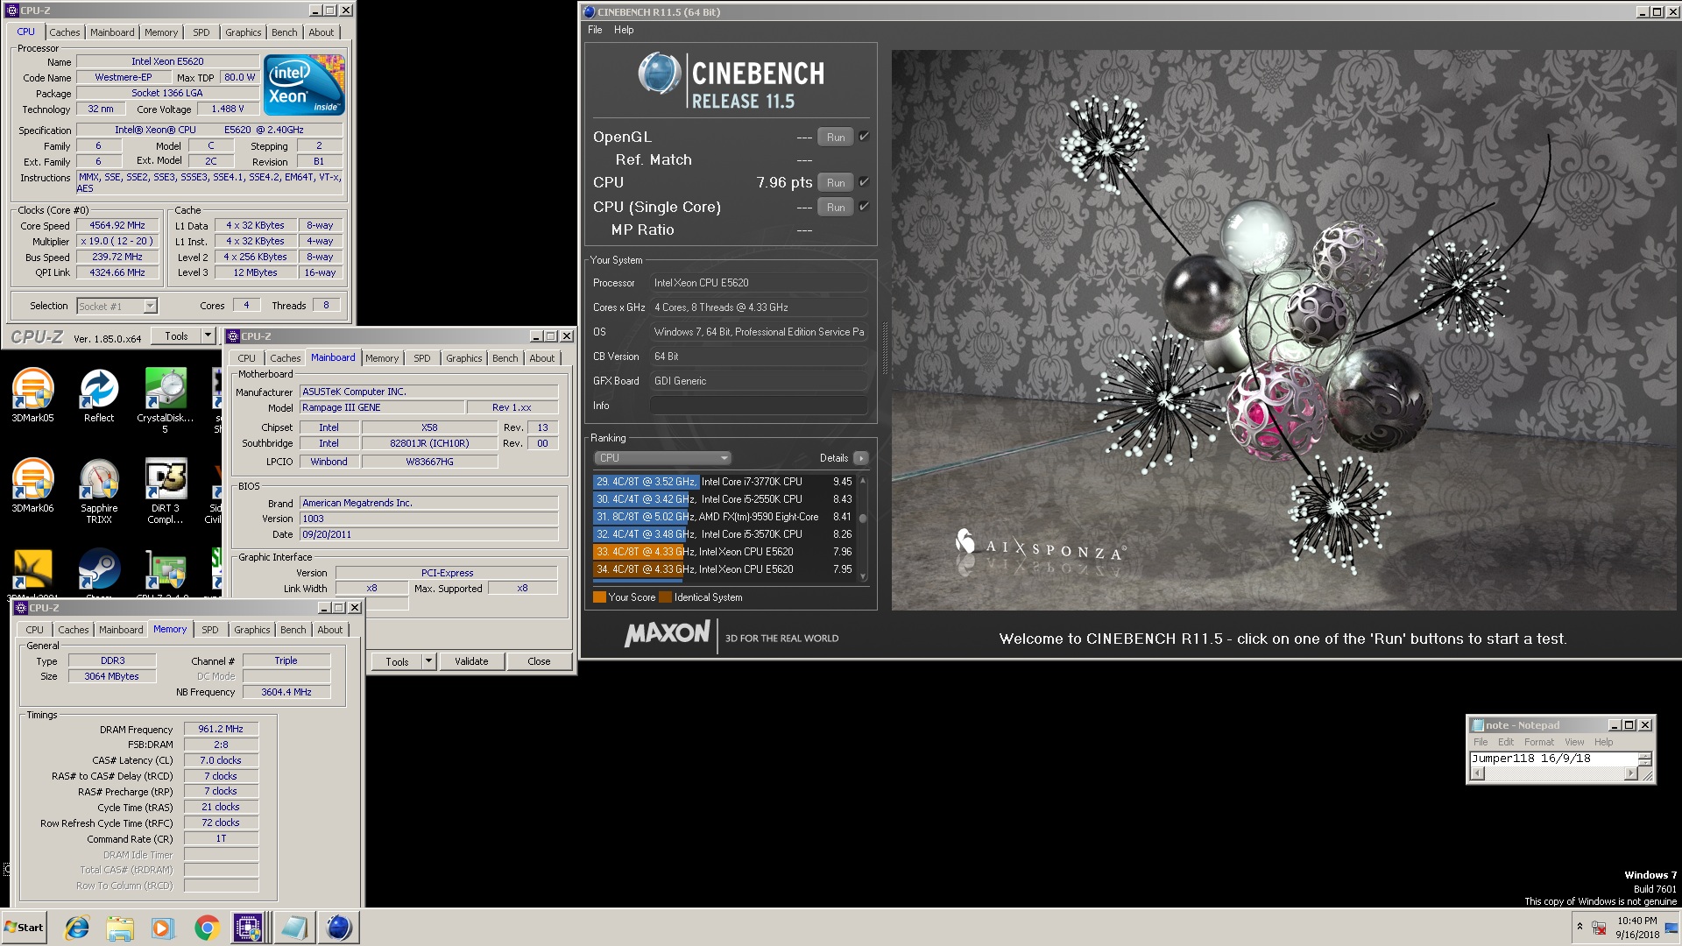Open Google Chrome from the taskbar

(207, 928)
